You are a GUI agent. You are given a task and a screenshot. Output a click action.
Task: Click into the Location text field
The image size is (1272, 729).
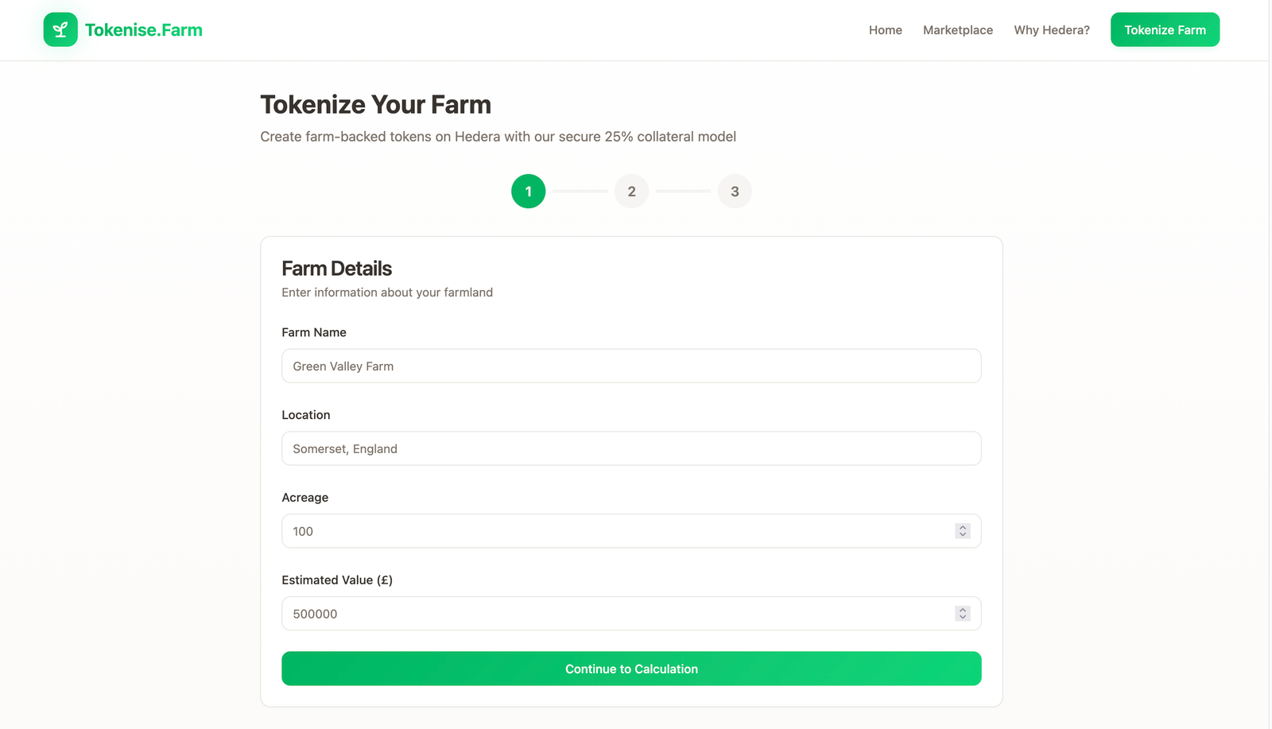[x=631, y=449]
